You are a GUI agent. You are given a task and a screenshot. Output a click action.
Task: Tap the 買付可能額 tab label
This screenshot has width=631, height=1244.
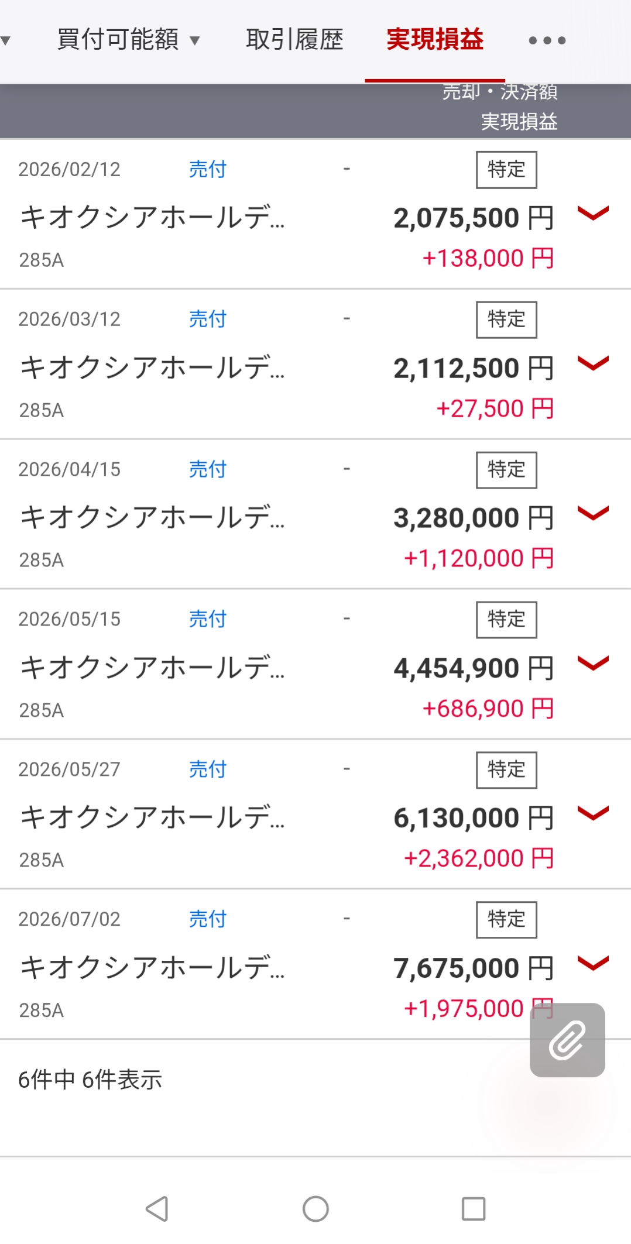[x=118, y=40]
